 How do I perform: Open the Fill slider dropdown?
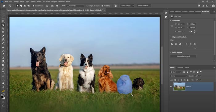click(x=201, y=80)
